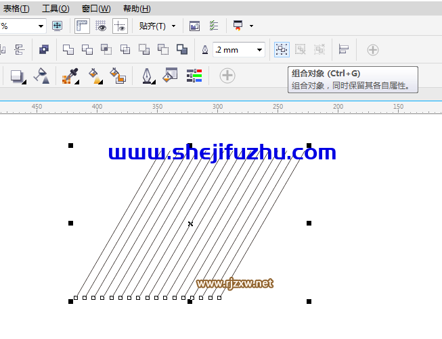The height and width of the screenshot is (339, 442).
Task: Click the toolbox quick customize plus button
Action: [x=227, y=76]
